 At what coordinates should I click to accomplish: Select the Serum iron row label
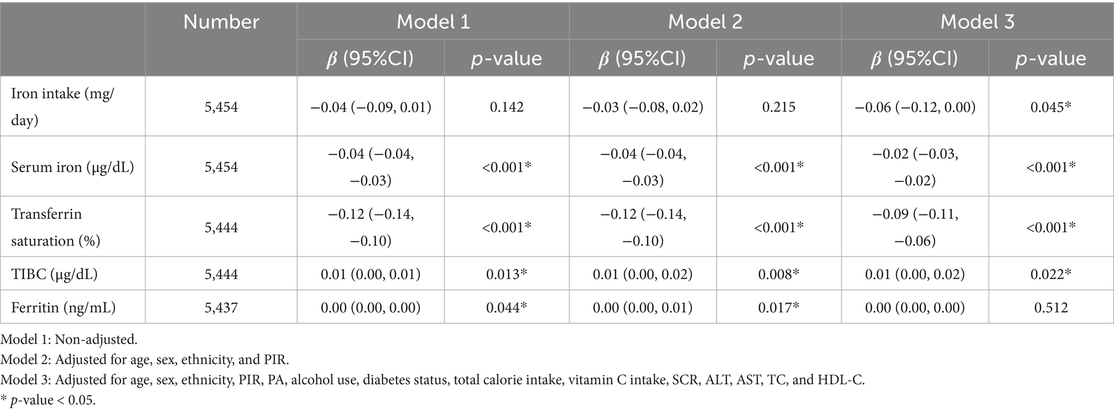[x=72, y=167]
